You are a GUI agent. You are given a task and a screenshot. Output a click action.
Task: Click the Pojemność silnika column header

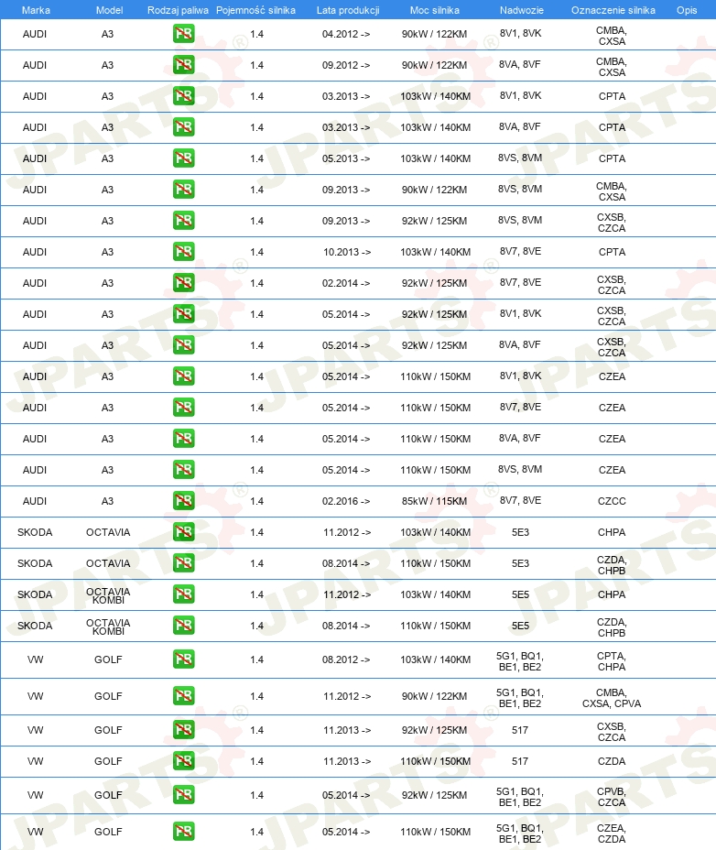point(255,10)
